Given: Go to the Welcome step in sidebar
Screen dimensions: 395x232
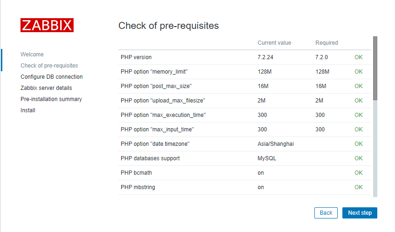Looking at the screenshot, I should (32, 55).
